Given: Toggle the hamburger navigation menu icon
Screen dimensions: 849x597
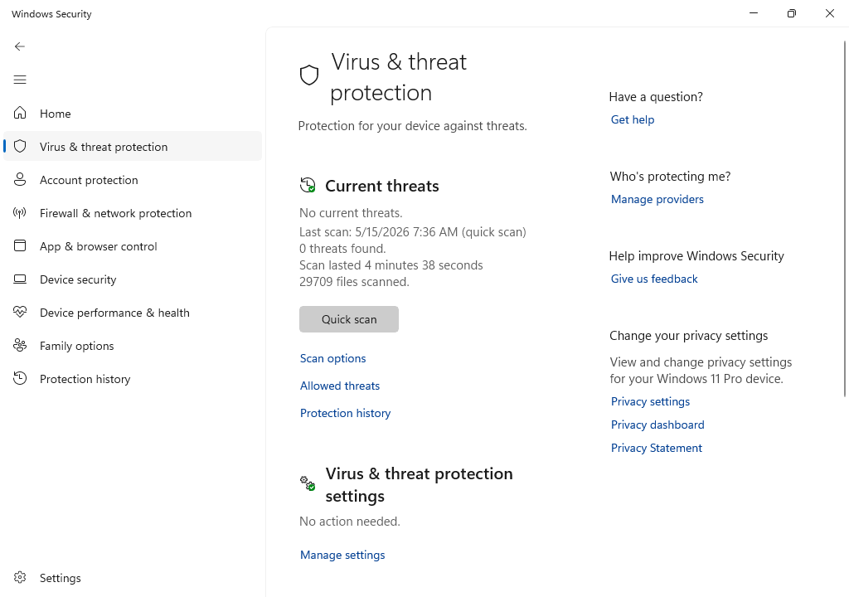Looking at the screenshot, I should coord(20,80).
